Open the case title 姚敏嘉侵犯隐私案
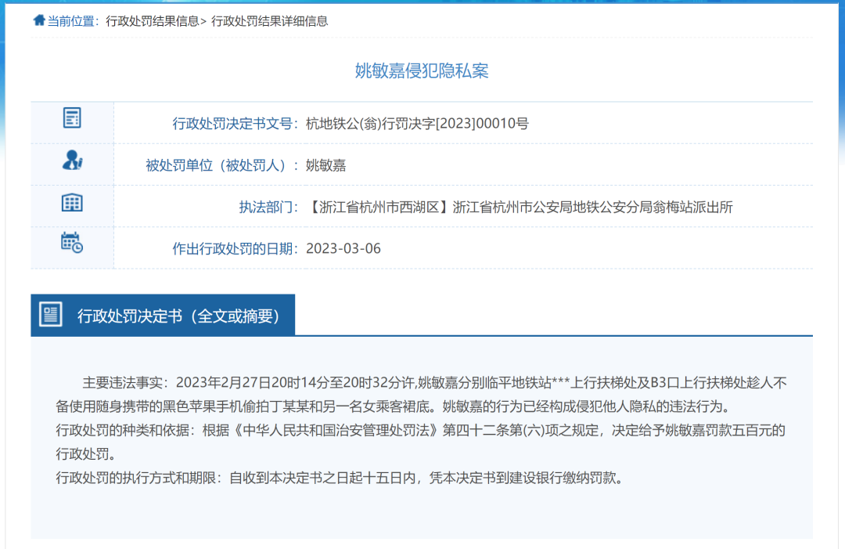Image resolution: width=845 pixels, height=549 pixels. (422, 70)
